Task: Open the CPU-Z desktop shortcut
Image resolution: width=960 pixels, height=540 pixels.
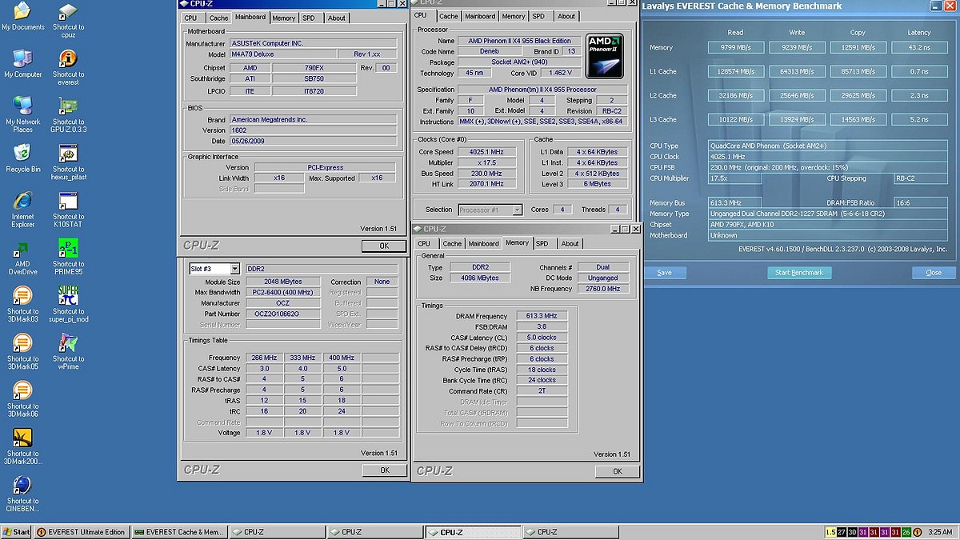Action: click(x=69, y=13)
